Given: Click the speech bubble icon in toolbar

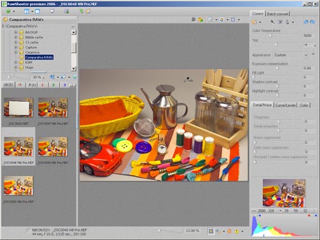Looking at the screenshot, I should [52, 12].
